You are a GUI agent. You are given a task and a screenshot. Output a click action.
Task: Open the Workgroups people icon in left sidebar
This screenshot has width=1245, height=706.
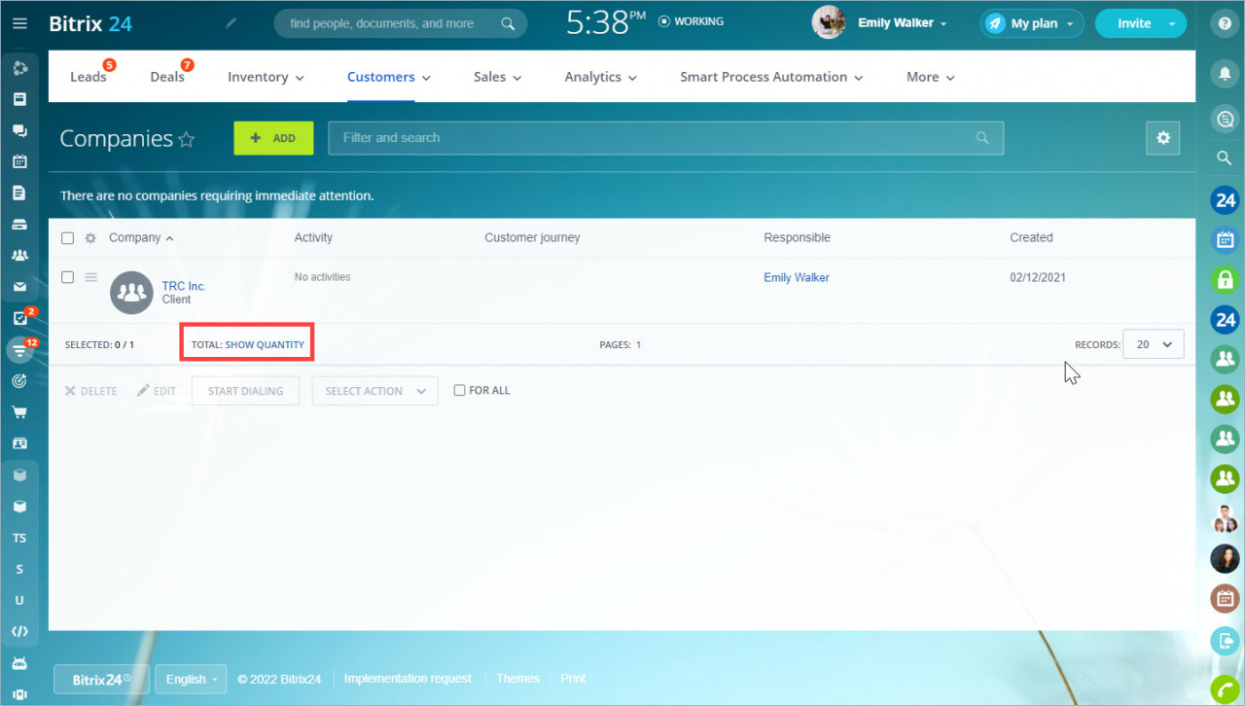(19, 256)
